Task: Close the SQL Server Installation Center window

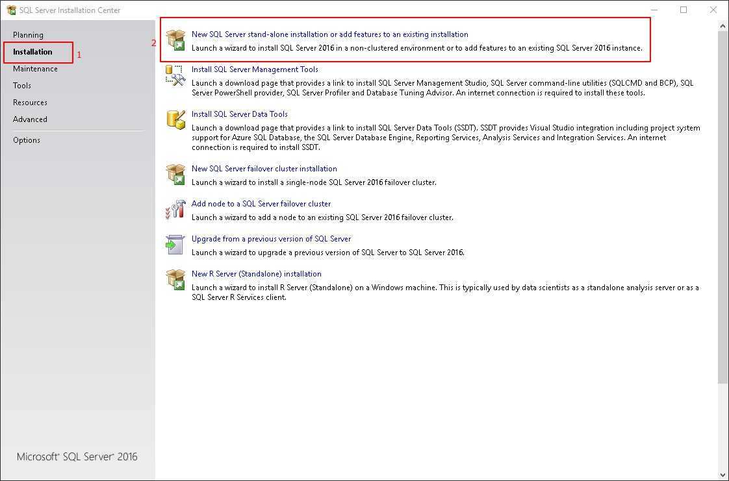Action: click(x=713, y=10)
